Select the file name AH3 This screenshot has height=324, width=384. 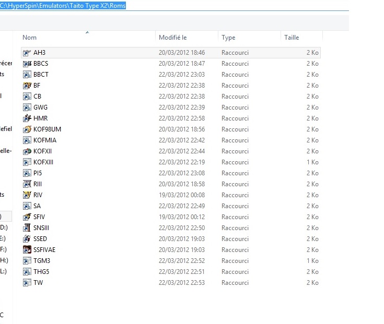coord(39,53)
